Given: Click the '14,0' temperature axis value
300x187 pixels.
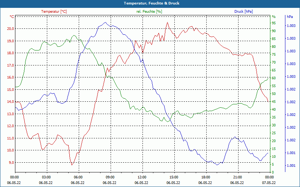Looking at the screenshot, I should point(10,102).
